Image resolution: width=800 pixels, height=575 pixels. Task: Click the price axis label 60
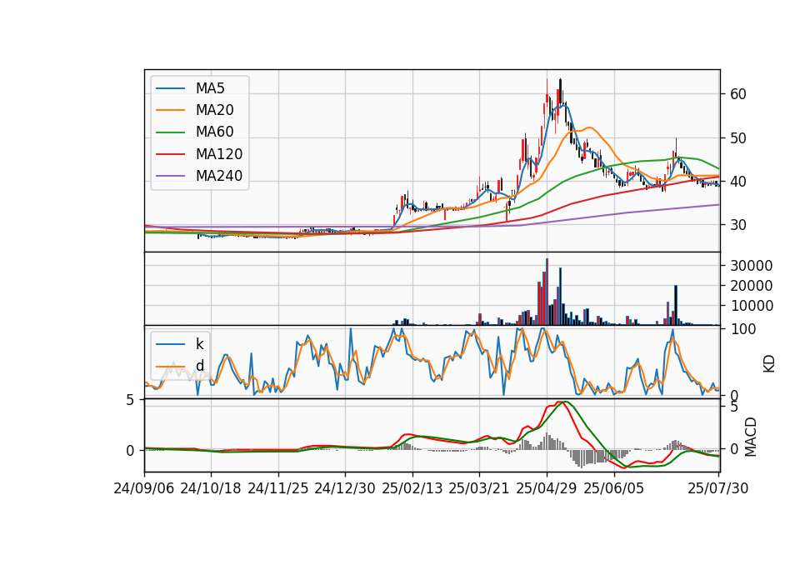[738, 94]
